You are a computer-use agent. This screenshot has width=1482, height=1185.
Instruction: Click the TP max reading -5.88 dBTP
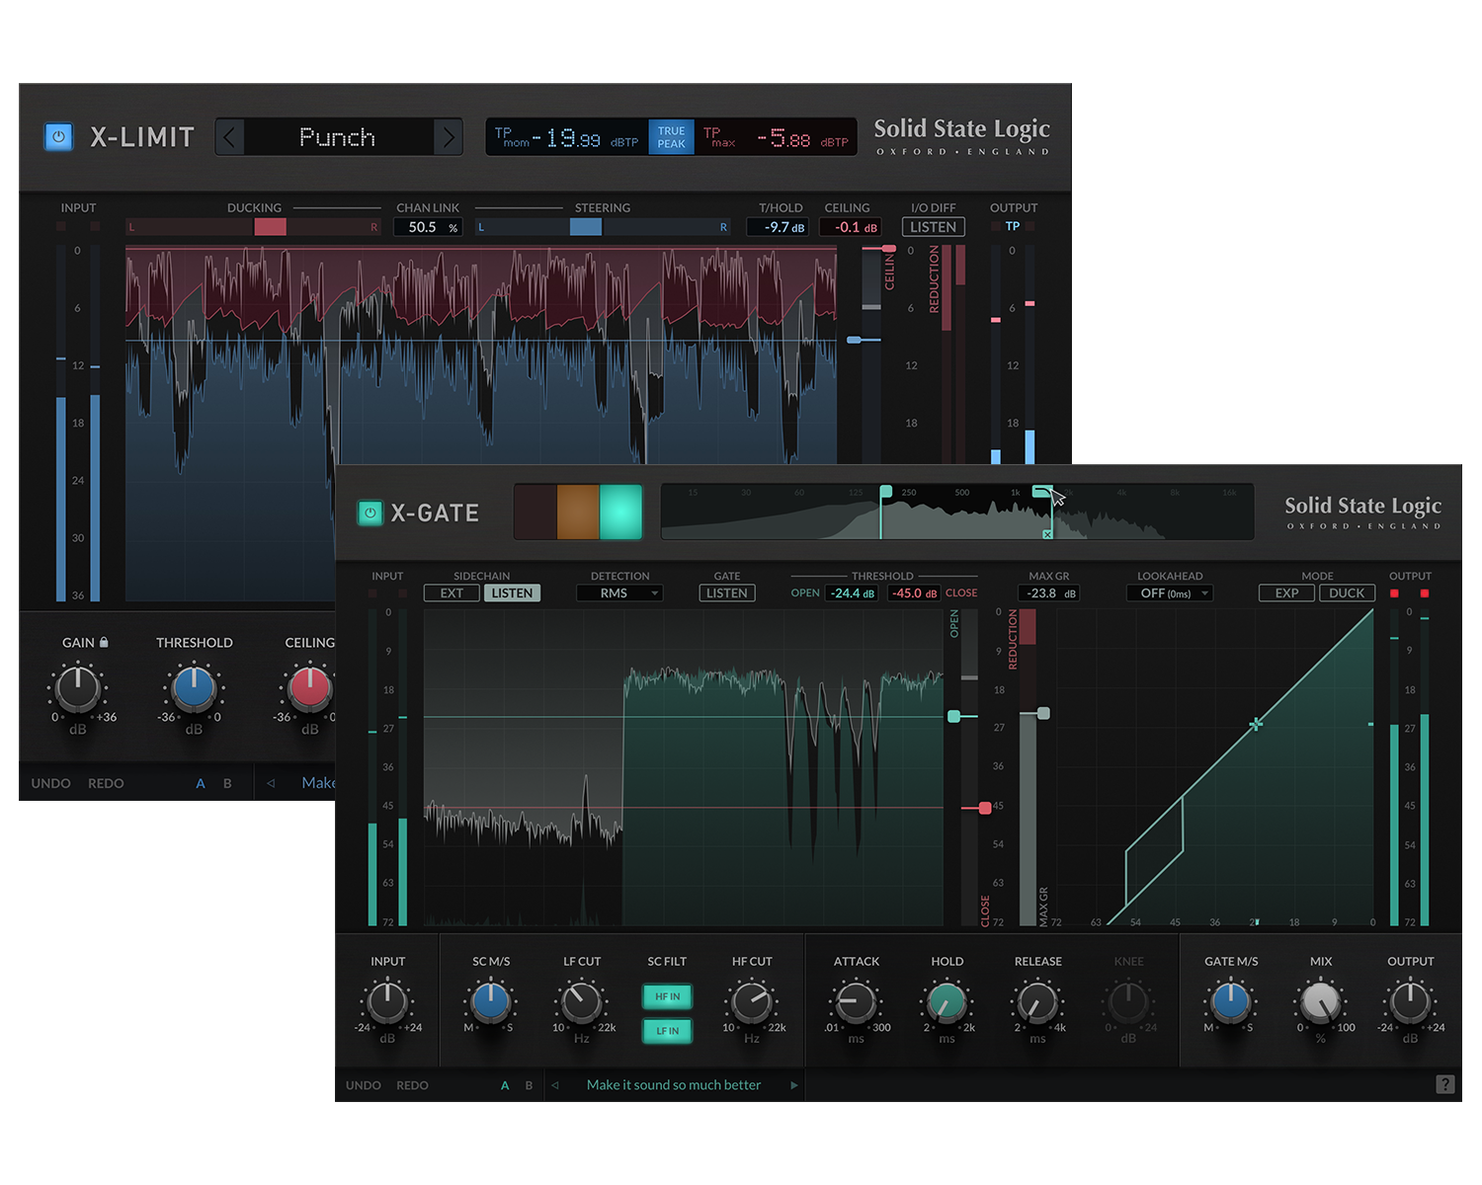click(776, 137)
